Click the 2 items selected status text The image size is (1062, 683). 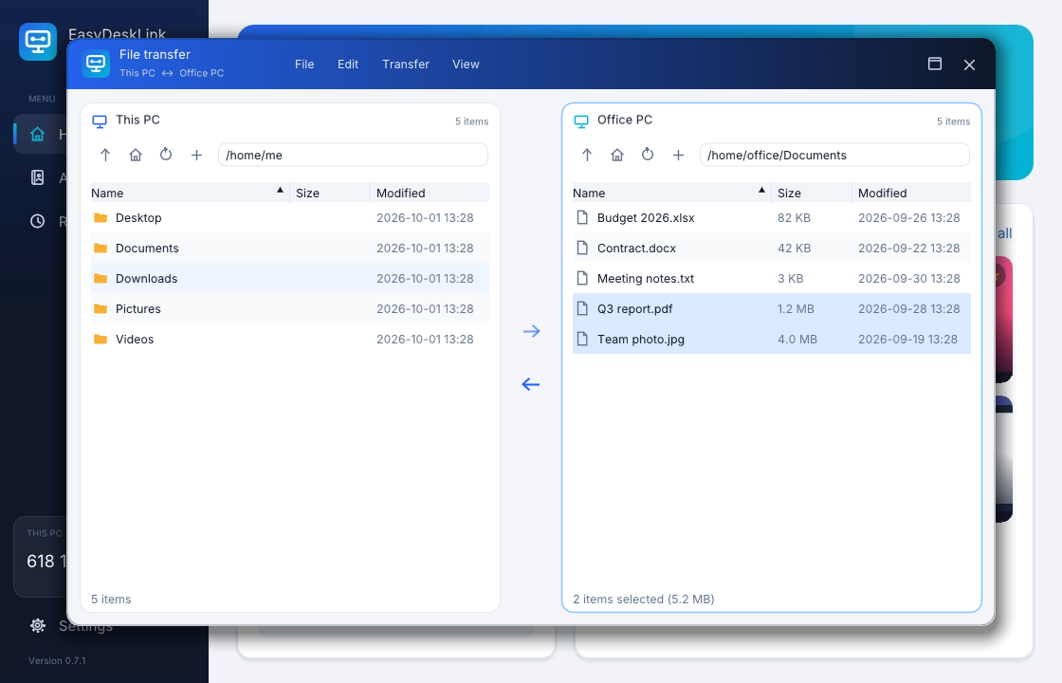(644, 599)
